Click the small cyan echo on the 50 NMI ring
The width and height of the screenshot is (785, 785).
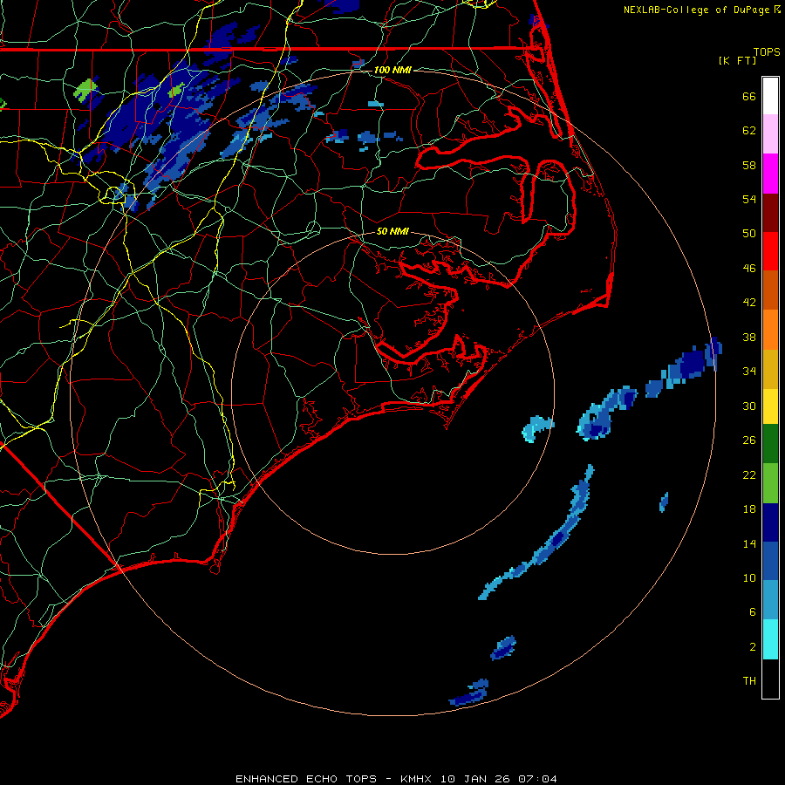click(537, 428)
